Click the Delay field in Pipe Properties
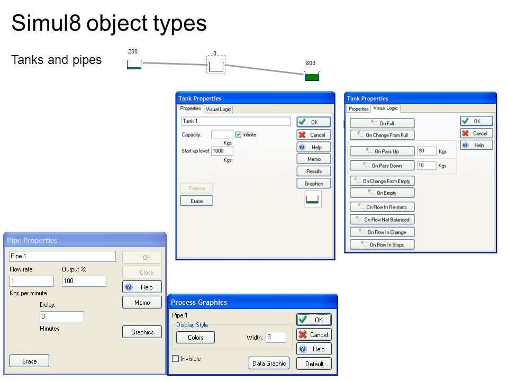 (62, 316)
